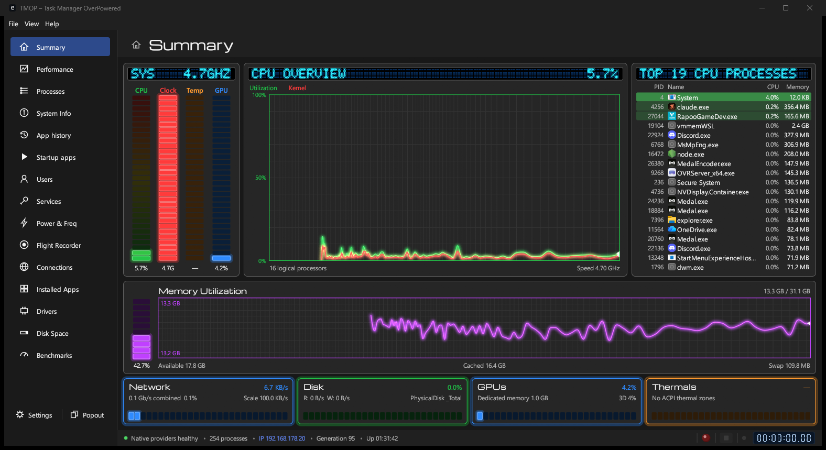
Task: Click the App history clock icon
Action: (x=24, y=135)
